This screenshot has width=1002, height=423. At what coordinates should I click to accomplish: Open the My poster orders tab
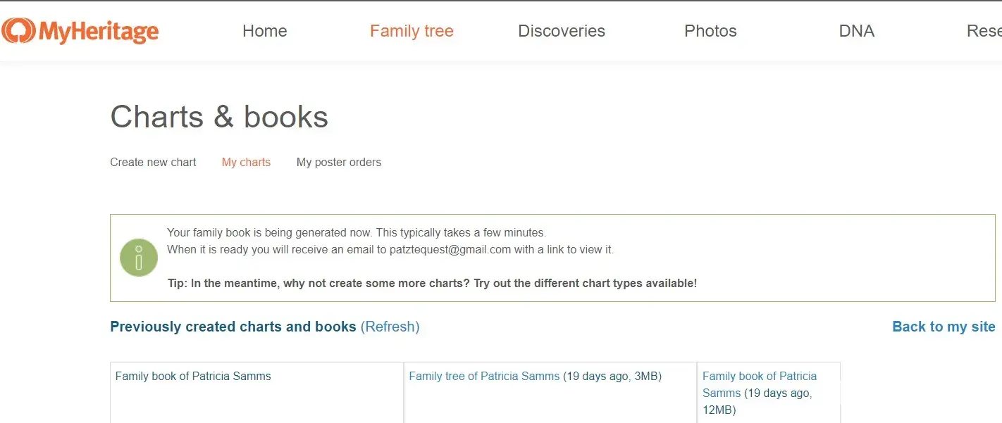338,162
